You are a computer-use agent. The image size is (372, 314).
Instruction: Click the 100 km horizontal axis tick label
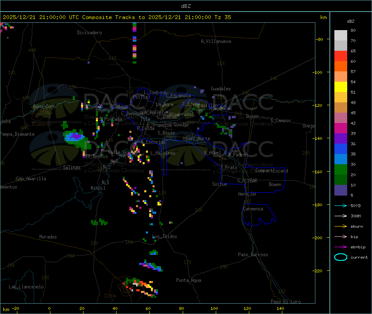point(214,308)
